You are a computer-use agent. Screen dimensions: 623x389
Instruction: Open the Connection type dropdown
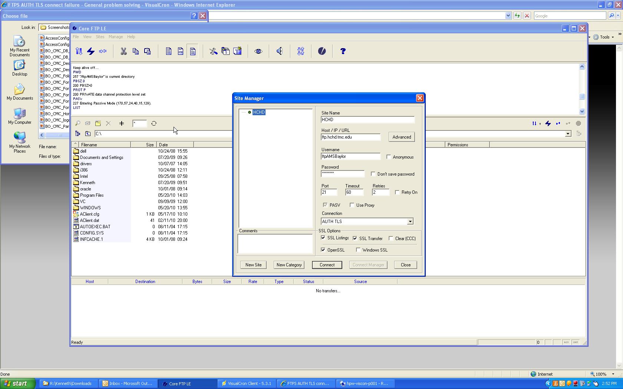(410, 222)
